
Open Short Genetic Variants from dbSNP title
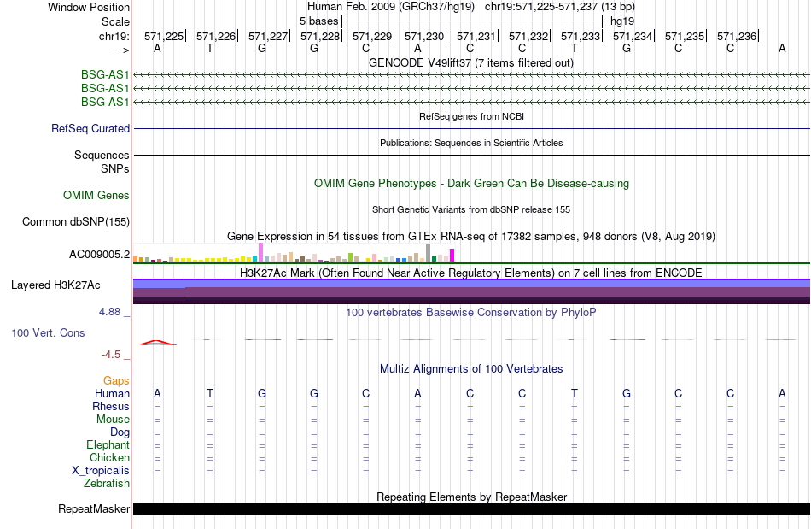(471, 209)
